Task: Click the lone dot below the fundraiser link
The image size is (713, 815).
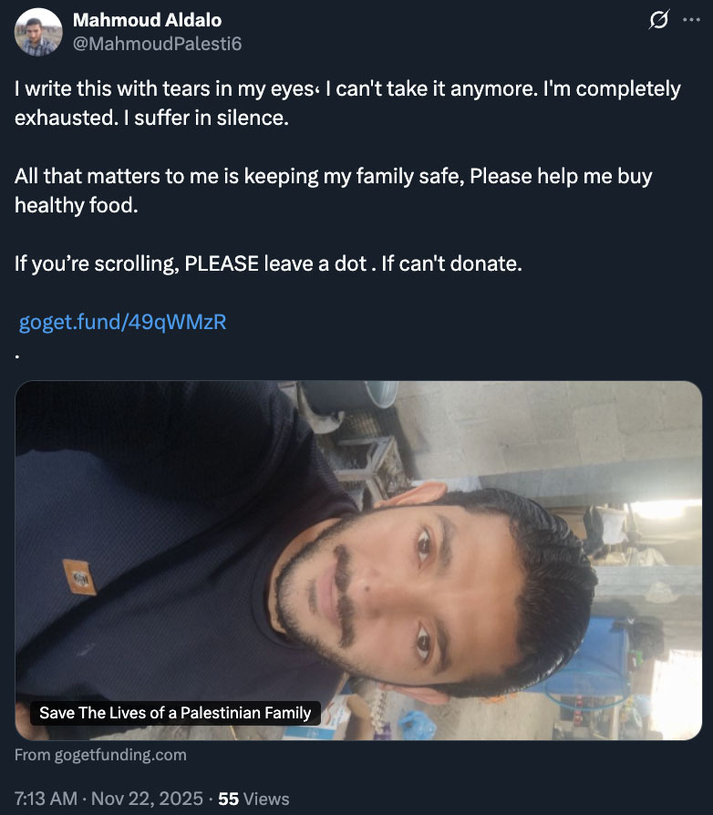Action: (17, 355)
